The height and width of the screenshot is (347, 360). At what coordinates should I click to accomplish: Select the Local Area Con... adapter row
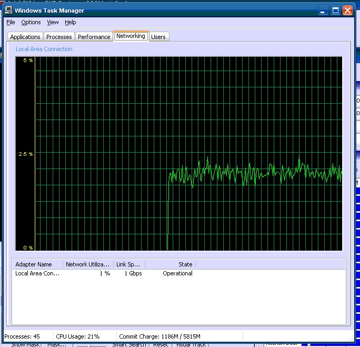click(37, 273)
